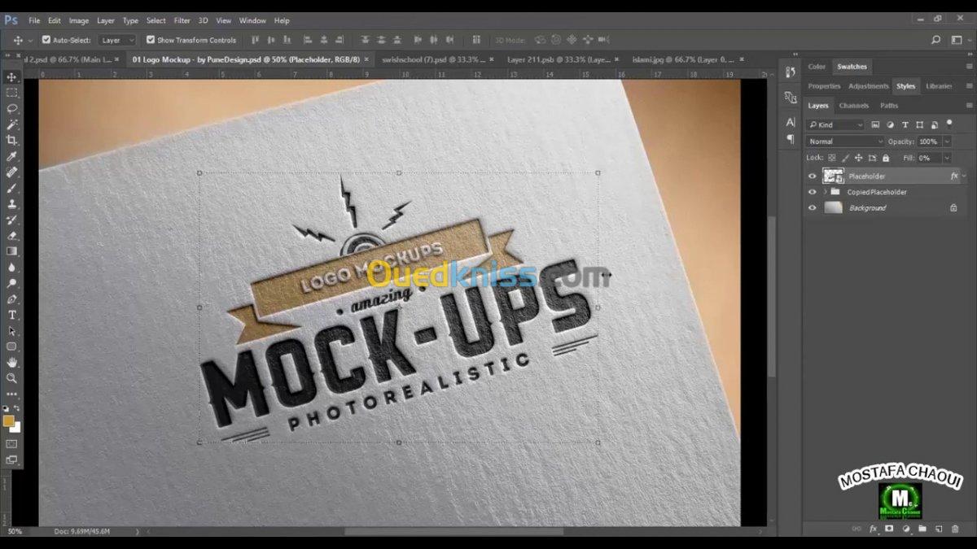Image resolution: width=977 pixels, height=549 pixels.
Task: Open the Filter menu
Action: 182,20
